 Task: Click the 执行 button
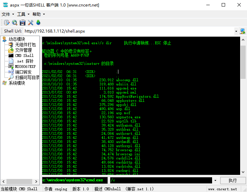coord(233,180)
